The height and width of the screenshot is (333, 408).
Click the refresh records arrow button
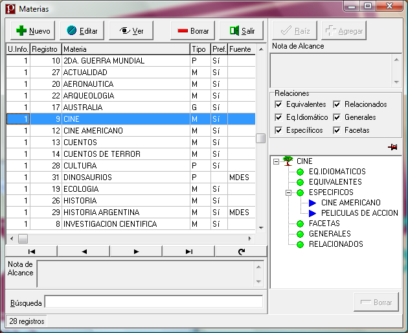pos(241,251)
